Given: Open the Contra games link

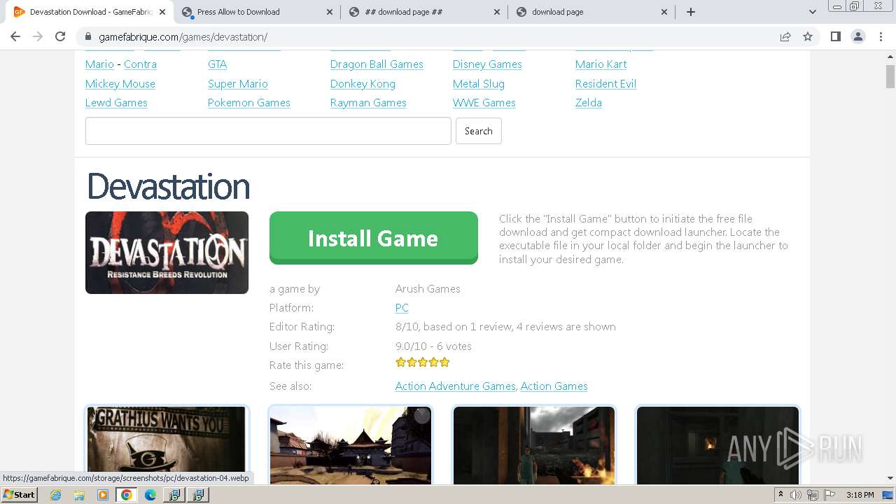Looking at the screenshot, I should [140, 64].
